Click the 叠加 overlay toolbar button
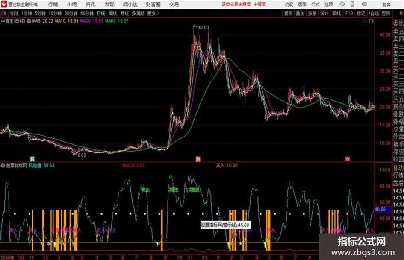The height and width of the screenshot is (260, 404). pyautogui.click(x=300, y=13)
